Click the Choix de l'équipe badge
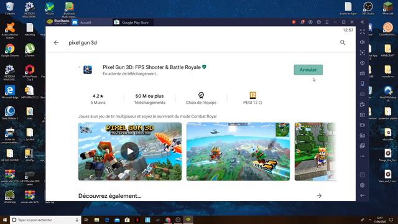 point(201,98)
